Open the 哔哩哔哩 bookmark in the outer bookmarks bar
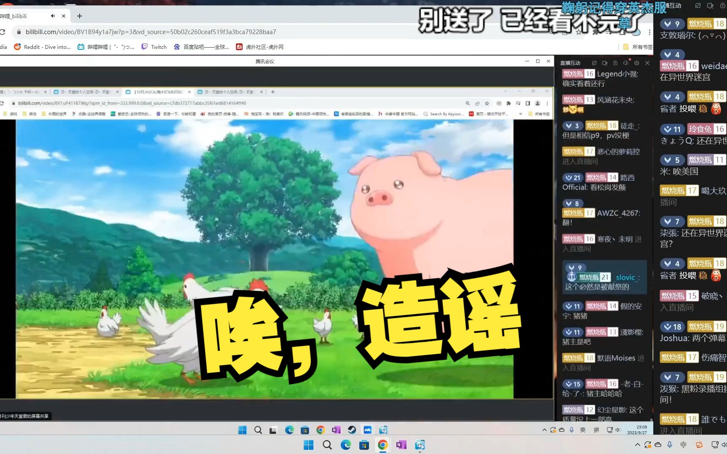This screenshot has width=727, height=454. click(x=106, y=47)
